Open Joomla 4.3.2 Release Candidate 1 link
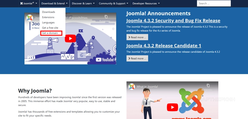Image resolution: width=248 pixels, height=119 pixels. tap(164, 46)
